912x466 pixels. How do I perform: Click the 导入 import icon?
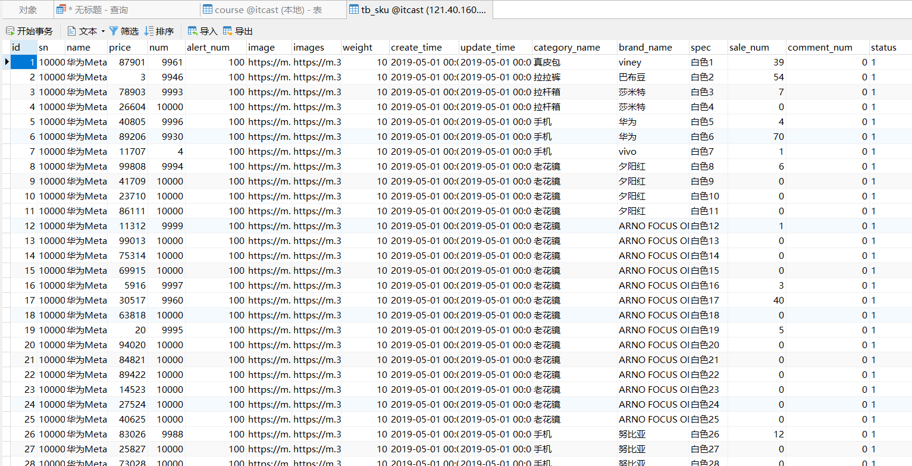coord(193,31)
